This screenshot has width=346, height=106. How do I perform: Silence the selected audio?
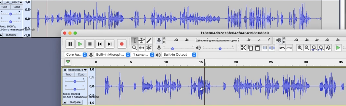tap(272, 48)
